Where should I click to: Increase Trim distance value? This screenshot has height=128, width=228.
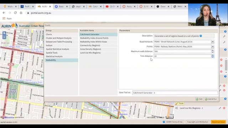point(213,55)
